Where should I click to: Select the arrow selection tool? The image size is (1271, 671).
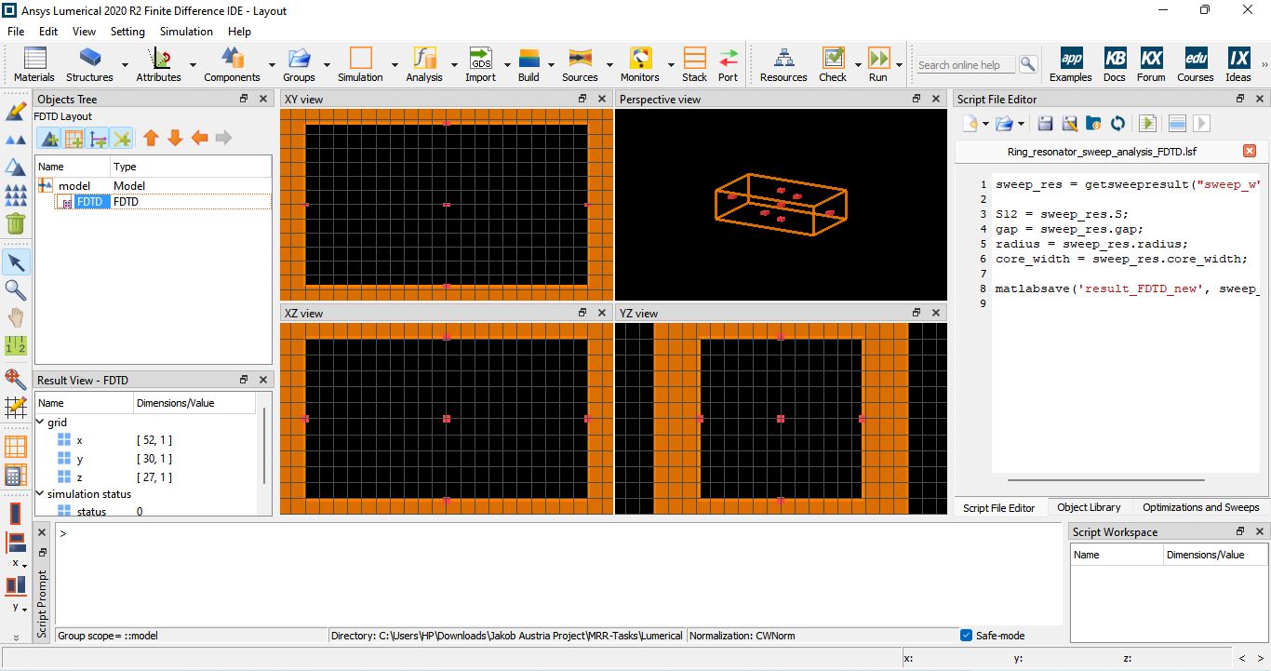coord(16,262)
